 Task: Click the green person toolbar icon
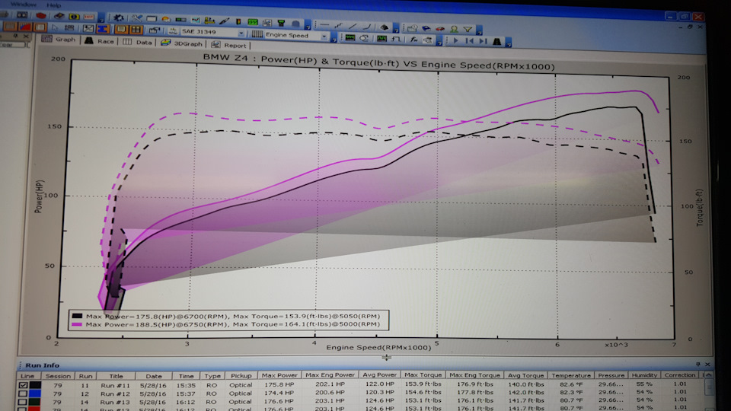[454, 29]
